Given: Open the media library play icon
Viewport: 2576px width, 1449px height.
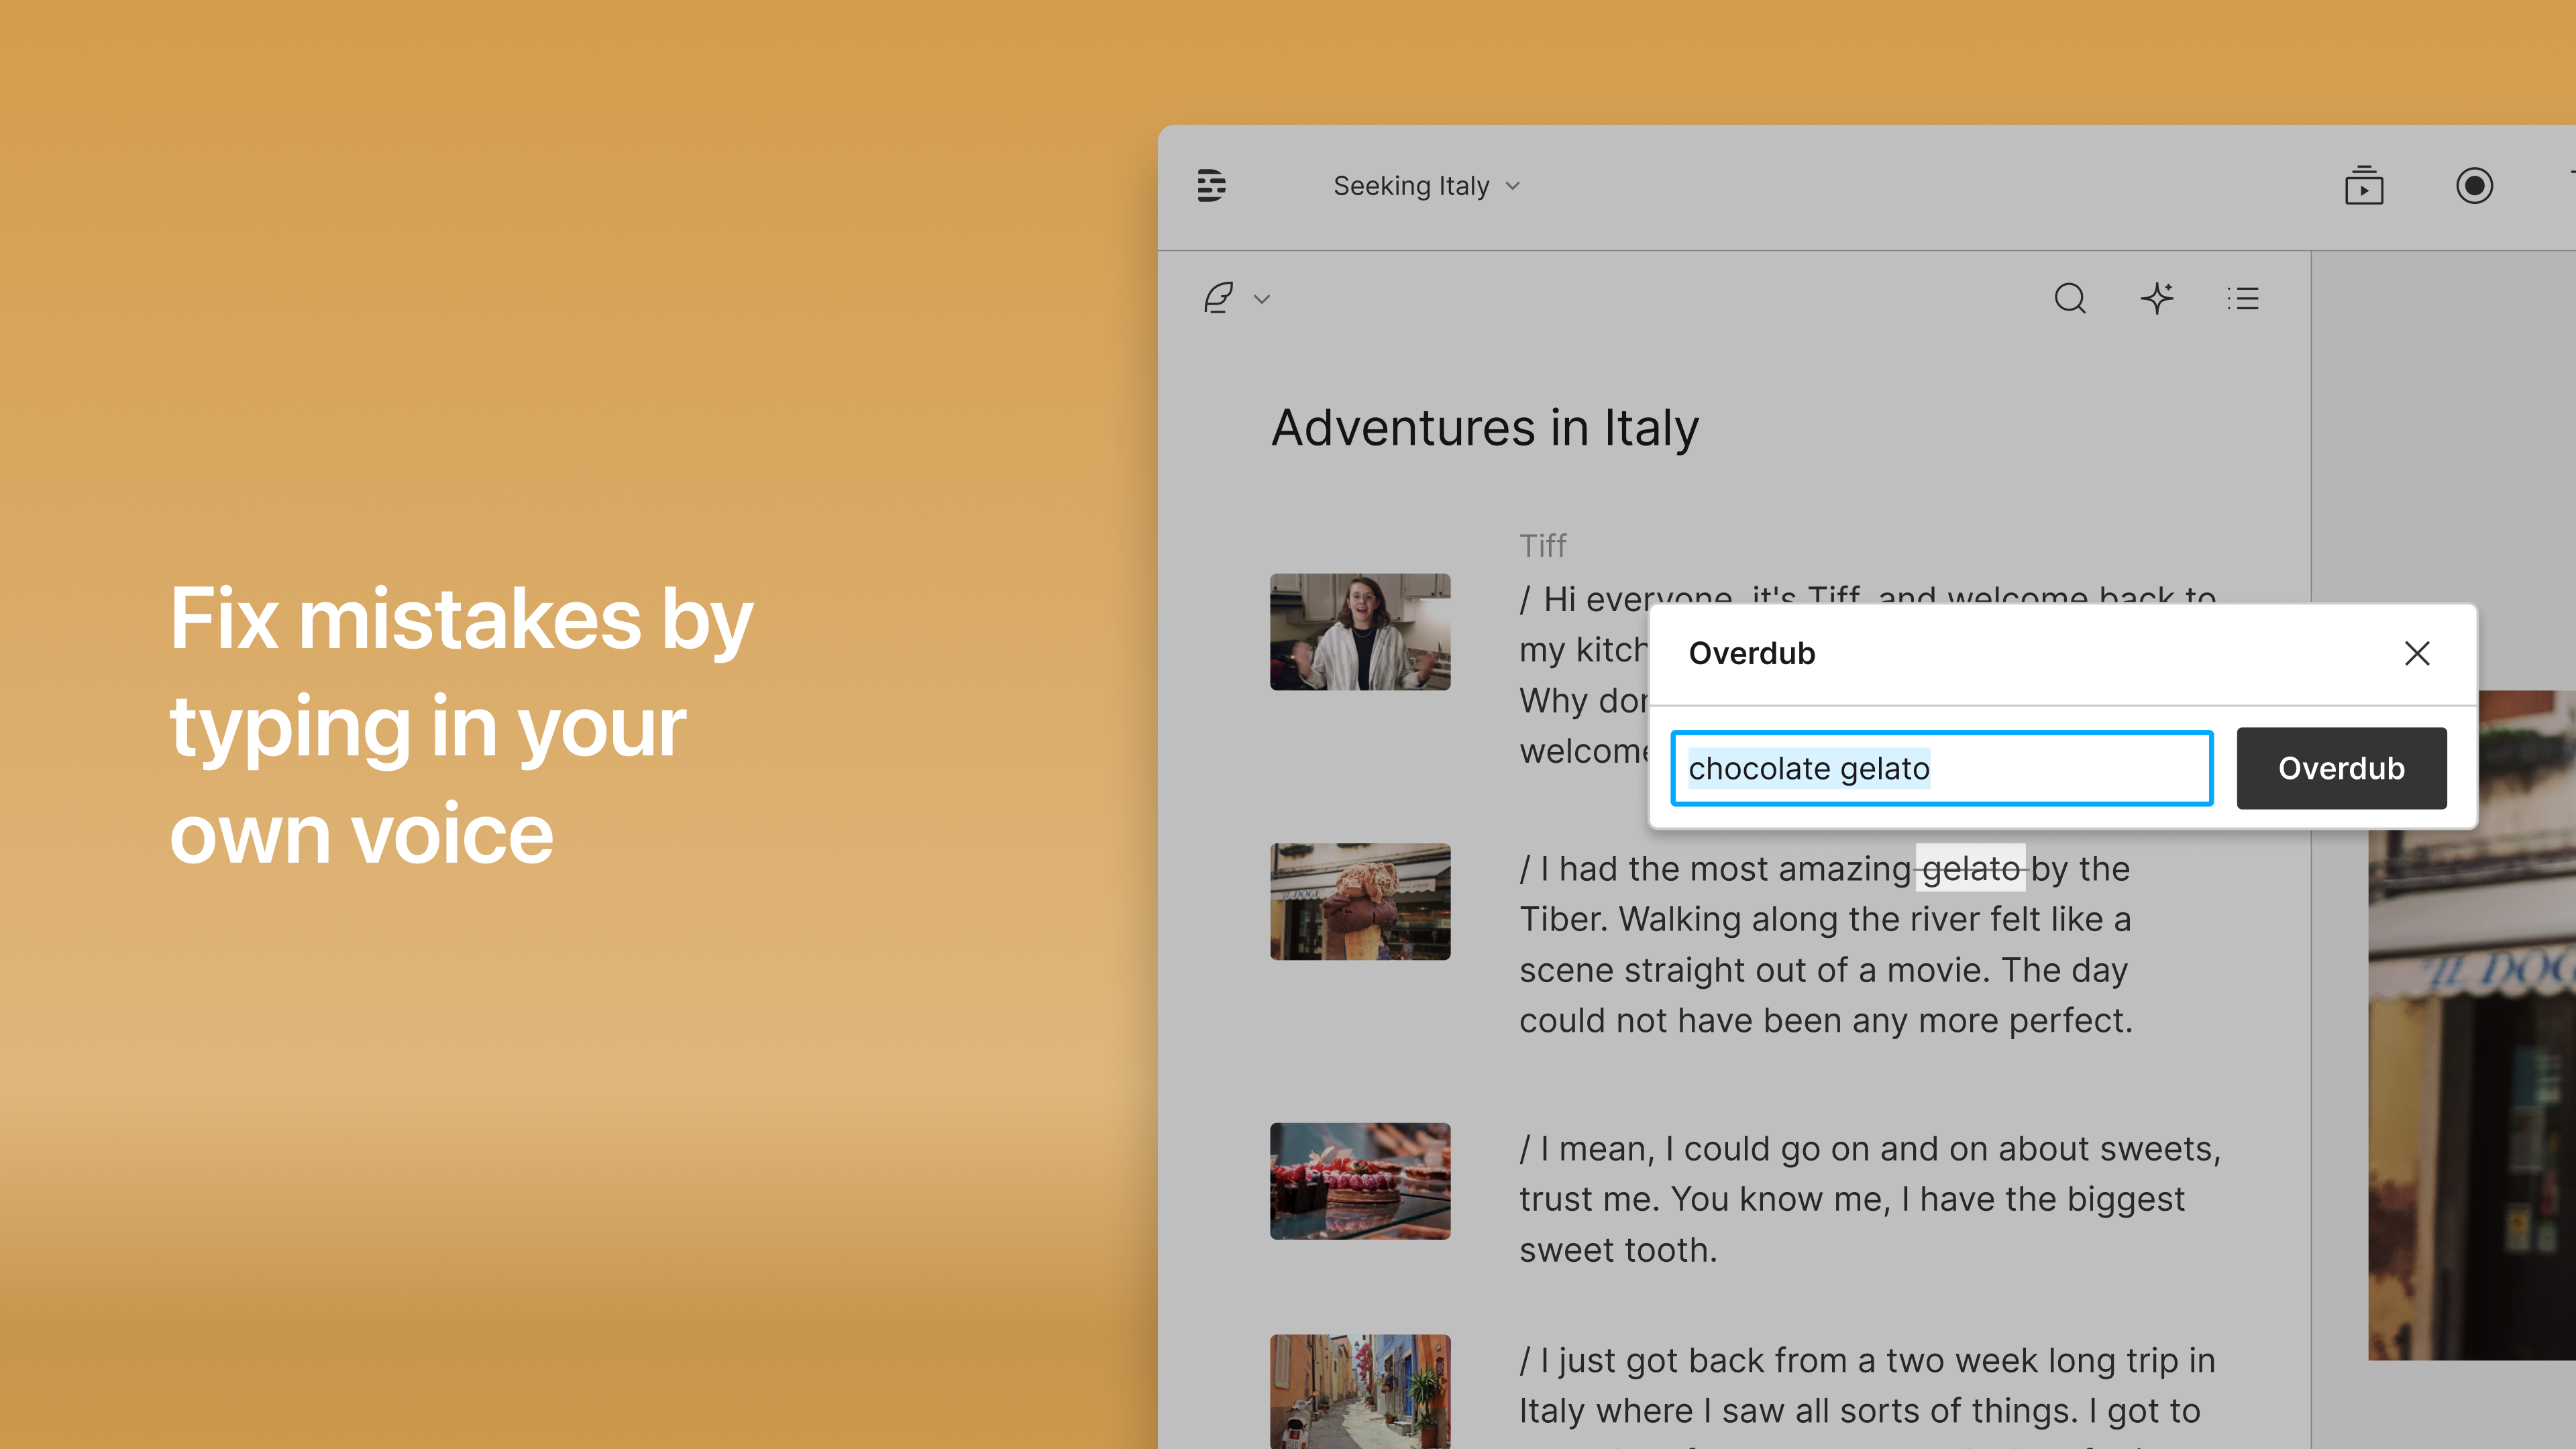Looking at the screenshot, I should [x=2364, y=186].
